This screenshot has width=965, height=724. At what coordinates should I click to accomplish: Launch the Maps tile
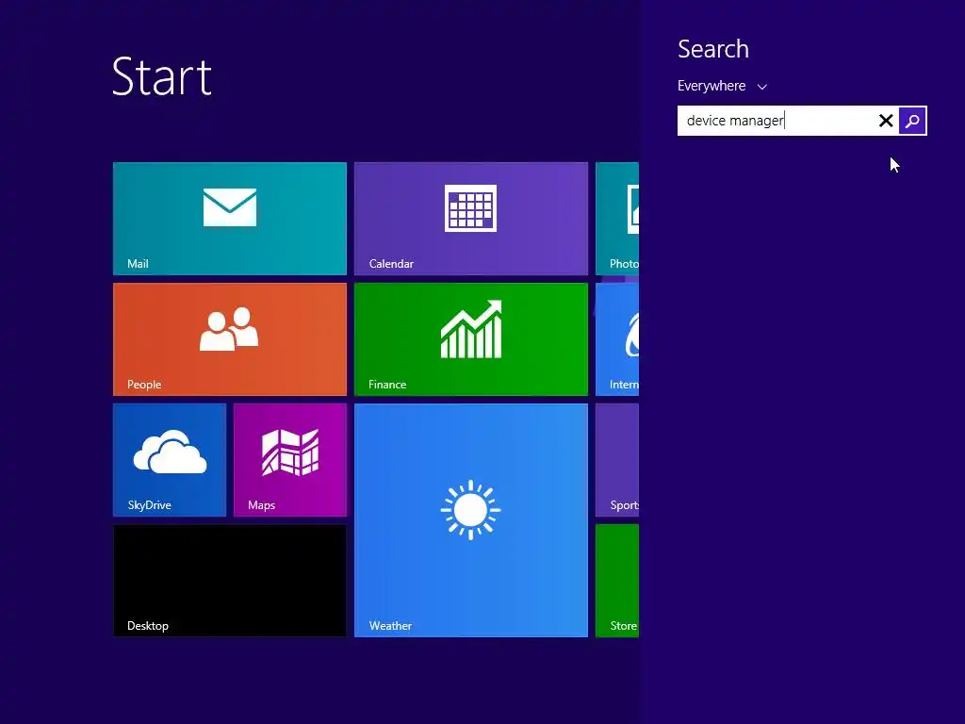tap(290, 460)
